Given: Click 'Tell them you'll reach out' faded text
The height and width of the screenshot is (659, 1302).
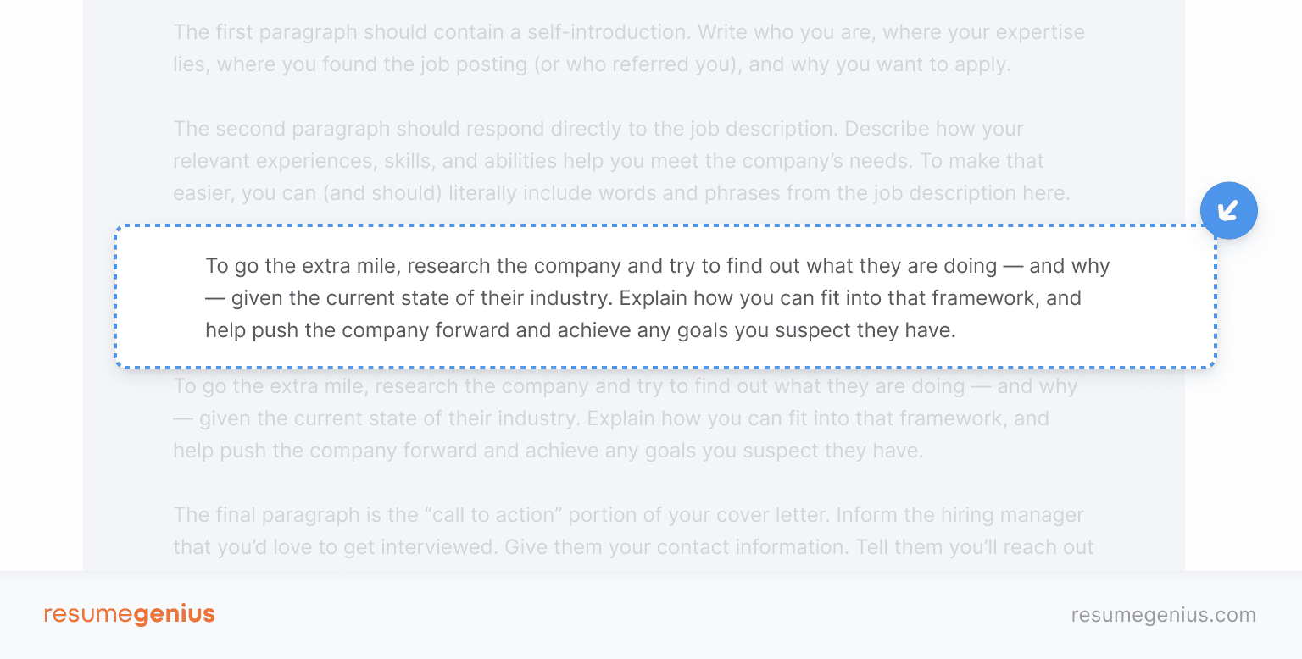Looking at the screenshot, I should 975,547.
